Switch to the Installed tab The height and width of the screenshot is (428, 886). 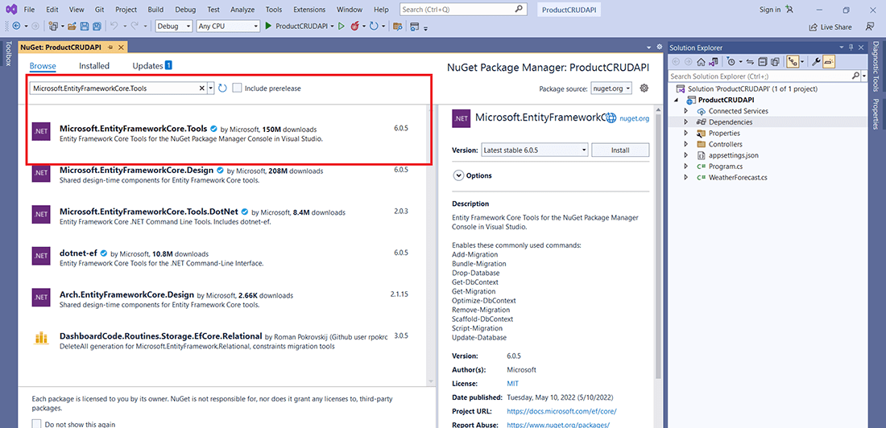(x=94, y=66)
